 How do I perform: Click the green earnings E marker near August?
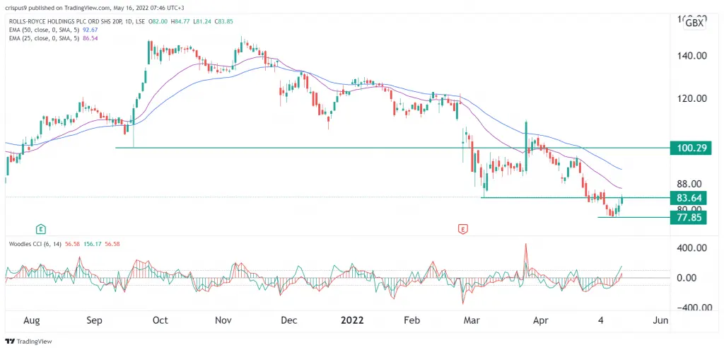tap(40, 228)
